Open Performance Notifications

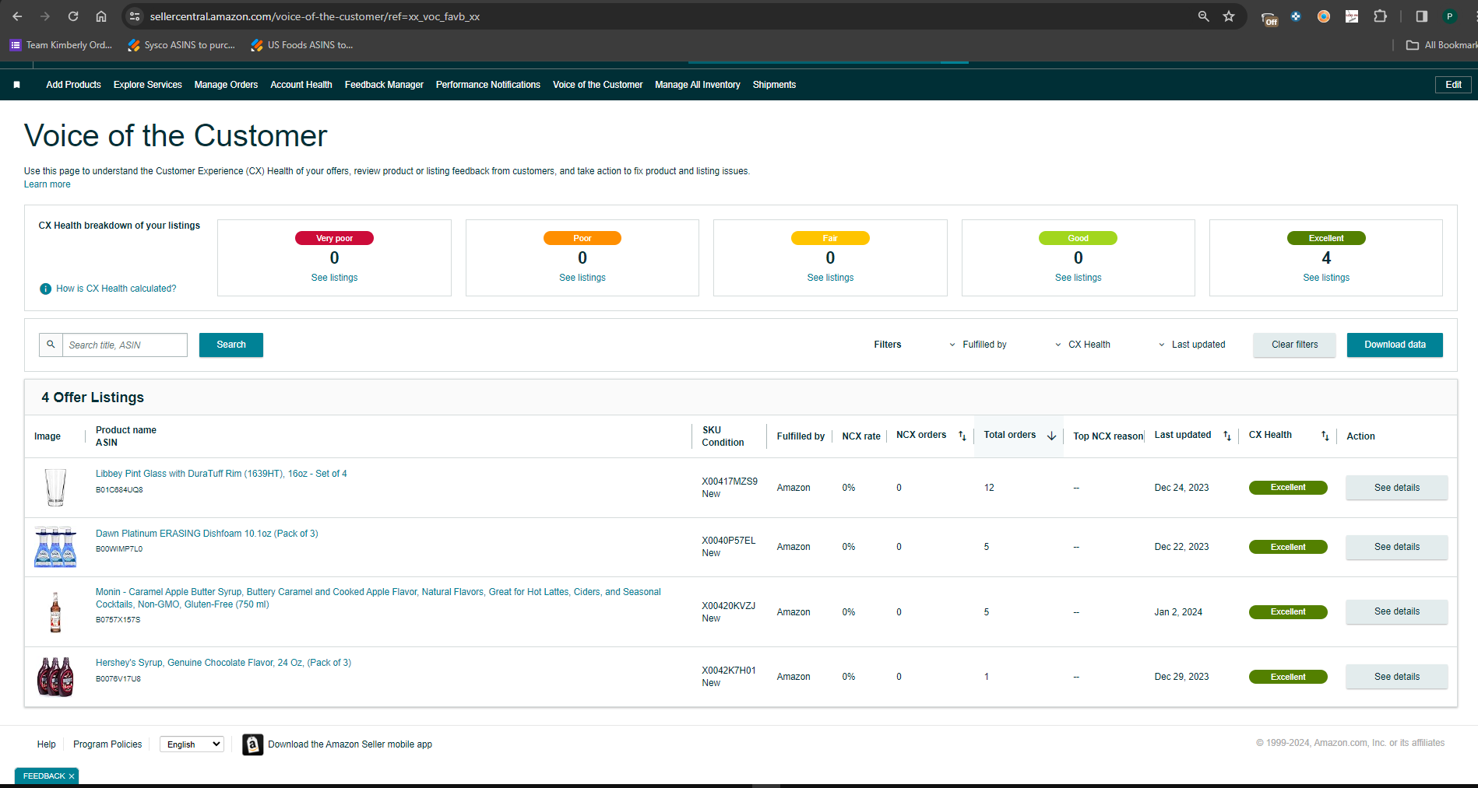(x=488, y=85)
